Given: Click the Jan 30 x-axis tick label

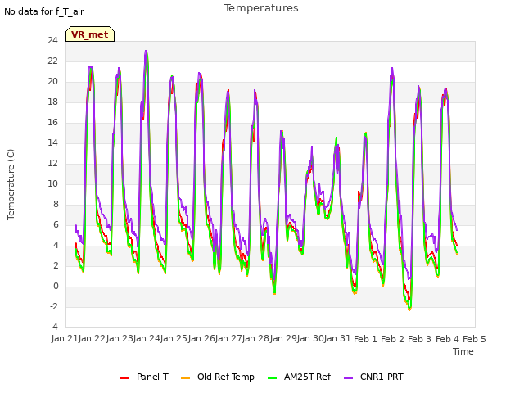Looking at the screenshot, I should point(310,338).
